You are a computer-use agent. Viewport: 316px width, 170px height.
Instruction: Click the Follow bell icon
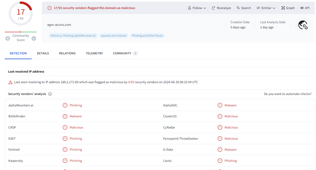click(x=189, y=8)
